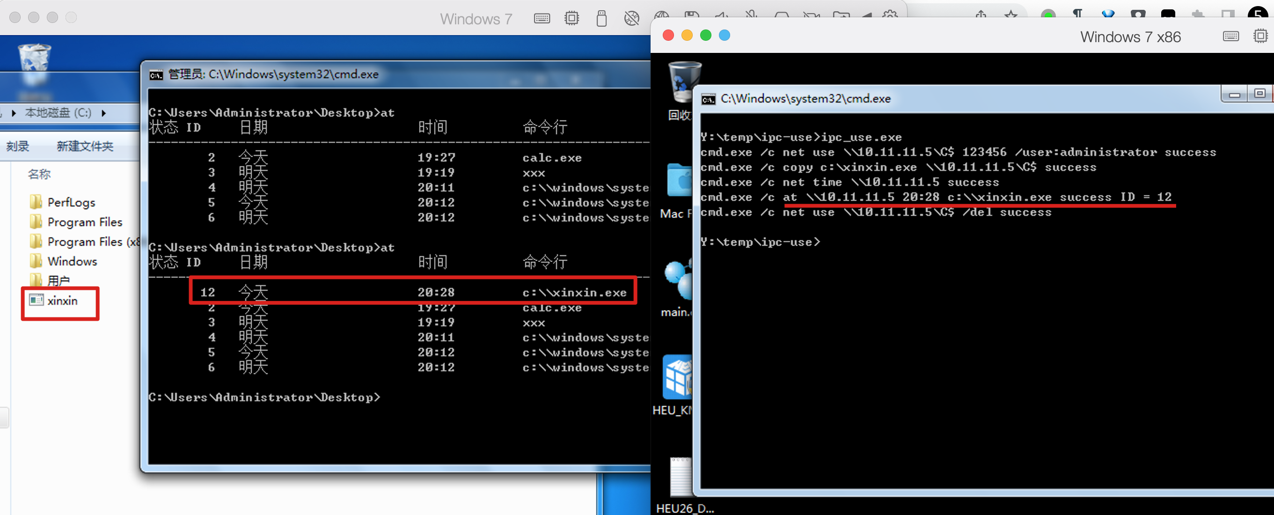The width and height of the screenshot is (1274, 515).
Task: Click the HEU26 text file icon
Action: click(x=681, y=477)
